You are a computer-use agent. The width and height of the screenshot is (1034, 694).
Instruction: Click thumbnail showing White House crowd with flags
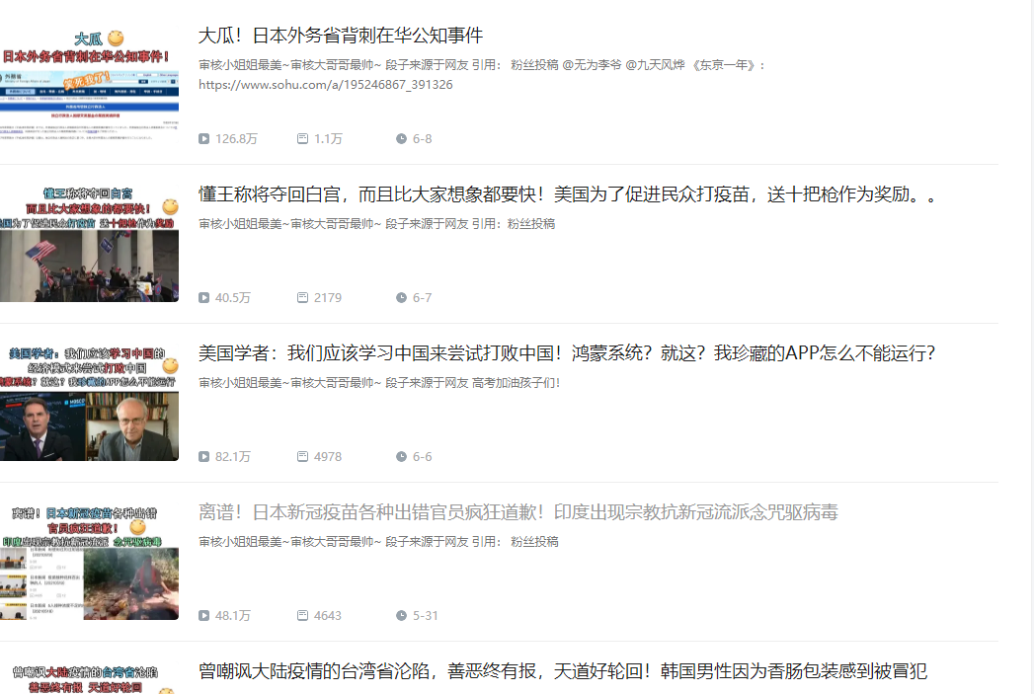click(89, 244)
